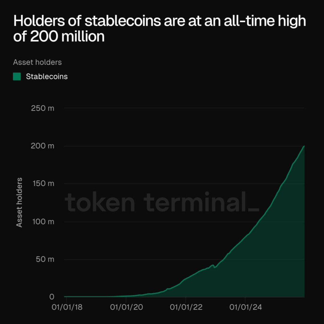The width and height of the screenshot is (324, 324).
Task: Click the rotated Asset holders axis title
Action: point(19,202)
